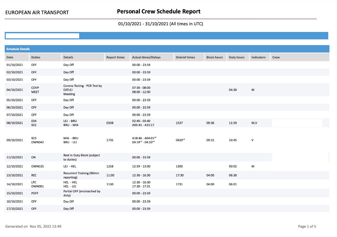Select the Block hours column header

[x=215, y=57]
